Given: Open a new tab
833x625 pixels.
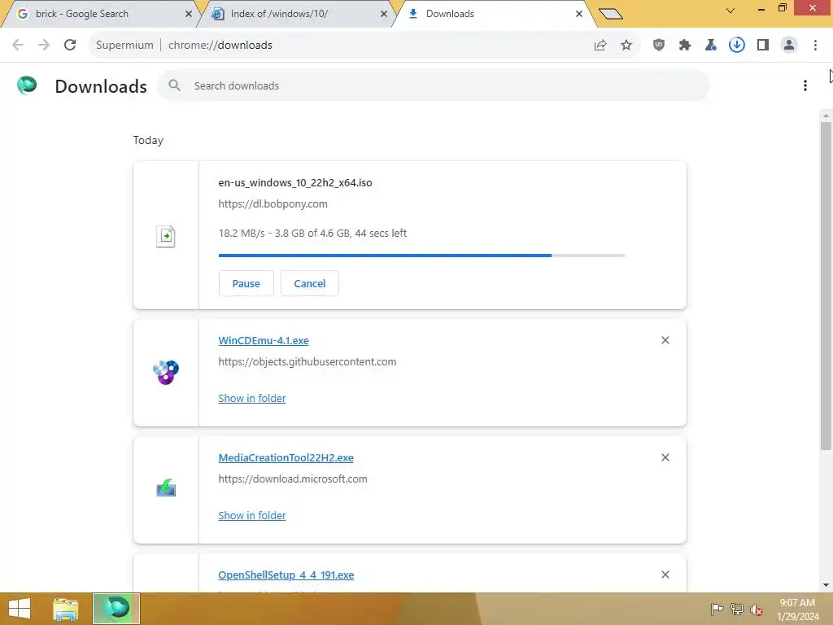Looking at the screenshot, I should tap(610, 14).
